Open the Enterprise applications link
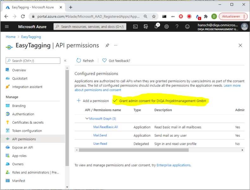The height and width of the screenshot is (190, 250). click(x=173, y=165)
